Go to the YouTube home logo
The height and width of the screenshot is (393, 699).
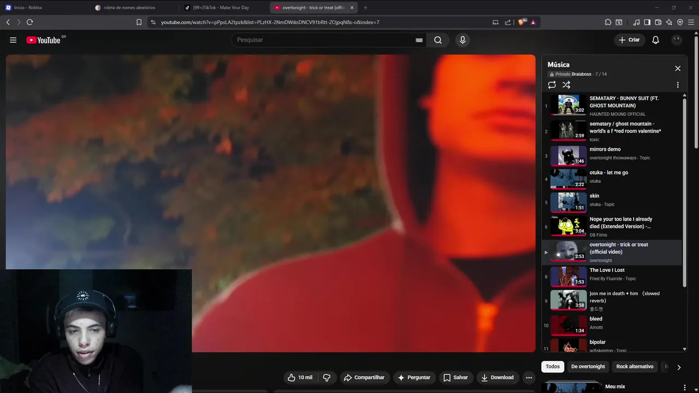pyautogui.click(x=43, y=40)
